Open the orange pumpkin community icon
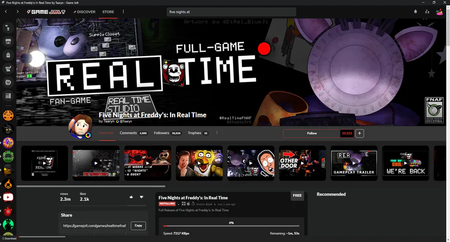The width and height of the screenshot is (450, 242). coord(8,115)
